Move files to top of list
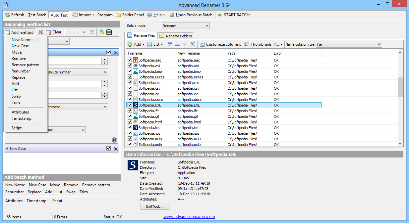Screen dimensions: 409x223 pyautogui.click(x=170, y=44)
